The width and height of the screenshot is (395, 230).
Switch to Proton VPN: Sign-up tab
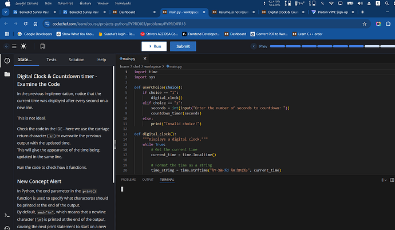coord(333,12)
